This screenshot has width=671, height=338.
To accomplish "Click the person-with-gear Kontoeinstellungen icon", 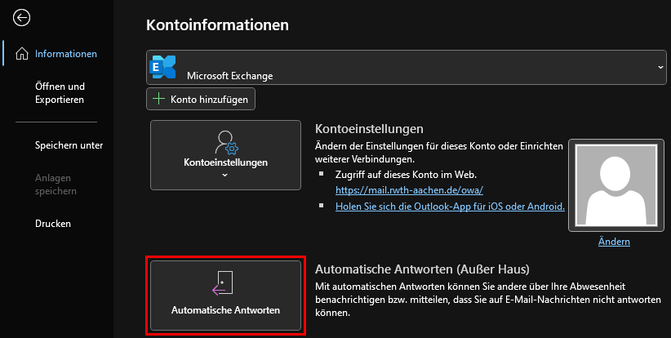I will coord(225,143).
